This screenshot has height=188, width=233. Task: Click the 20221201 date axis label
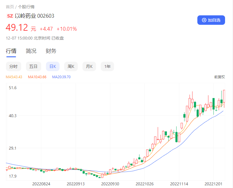pos(213,184)
